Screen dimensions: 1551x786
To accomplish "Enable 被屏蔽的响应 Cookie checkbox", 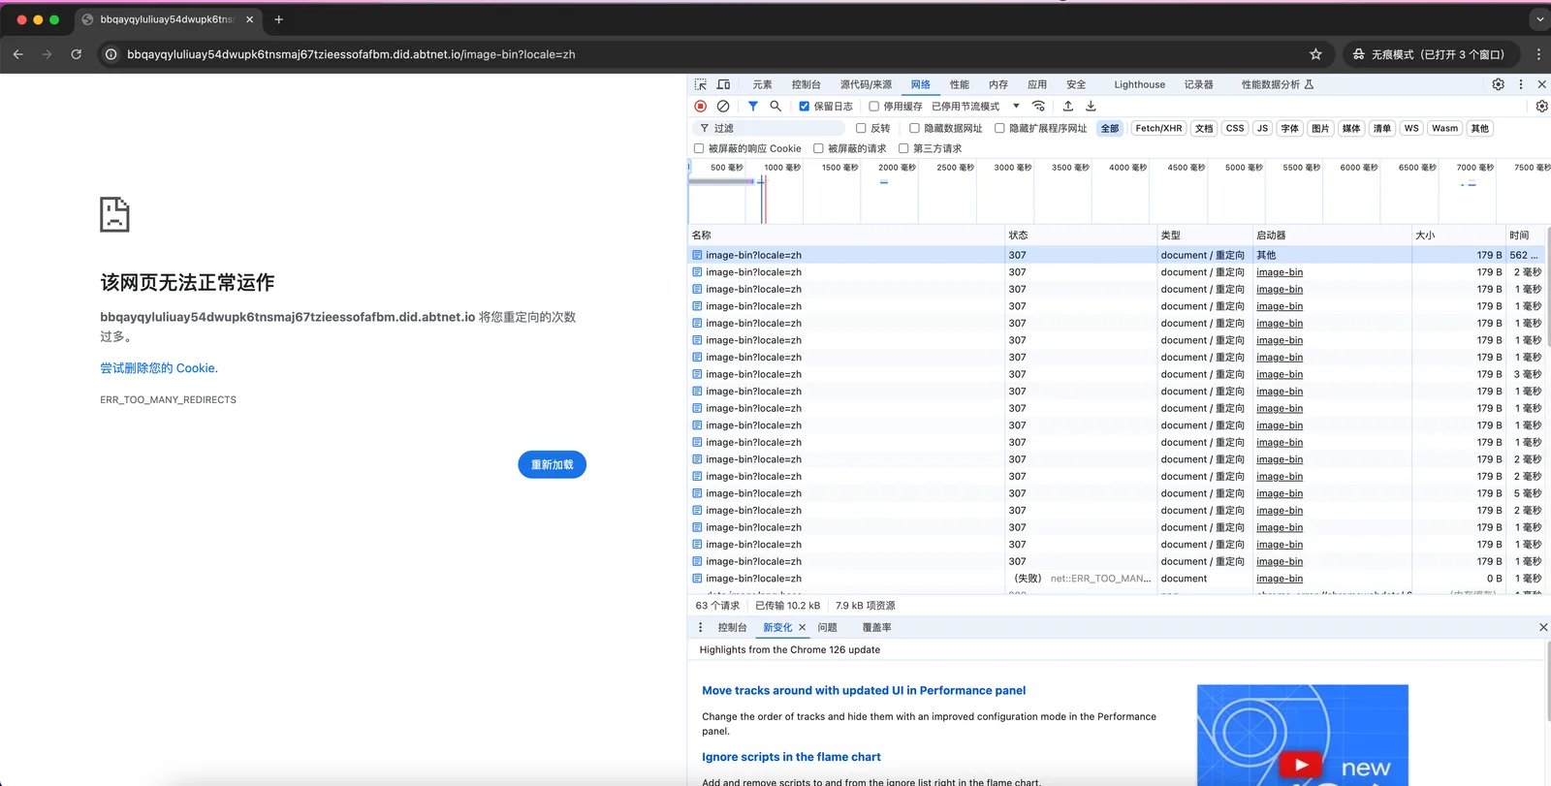I will (699, 148).
